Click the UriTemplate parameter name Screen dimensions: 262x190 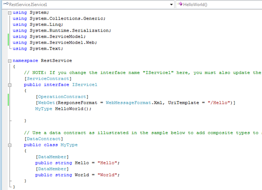(183, 103)
